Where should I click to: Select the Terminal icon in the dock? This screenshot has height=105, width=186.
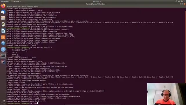(3, 56)
